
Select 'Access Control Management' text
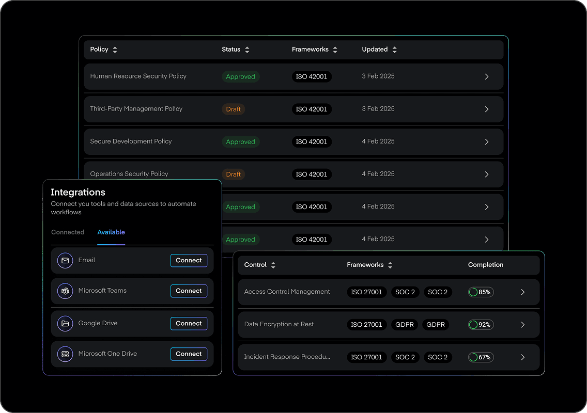pos(287,292)
